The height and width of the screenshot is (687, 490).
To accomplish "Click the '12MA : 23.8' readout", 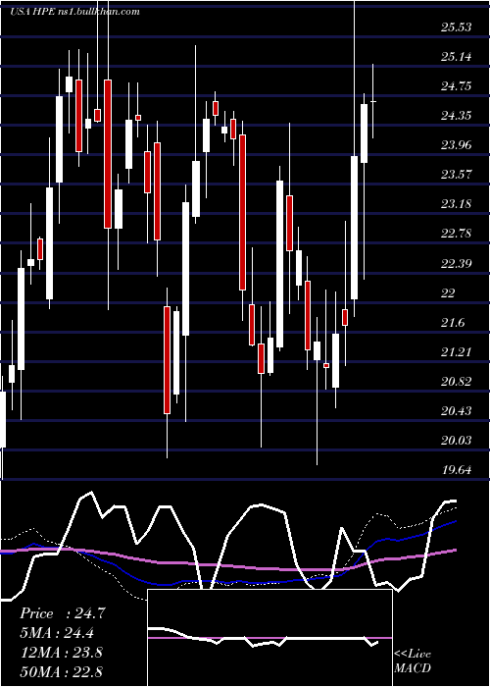I will (62, 653).
